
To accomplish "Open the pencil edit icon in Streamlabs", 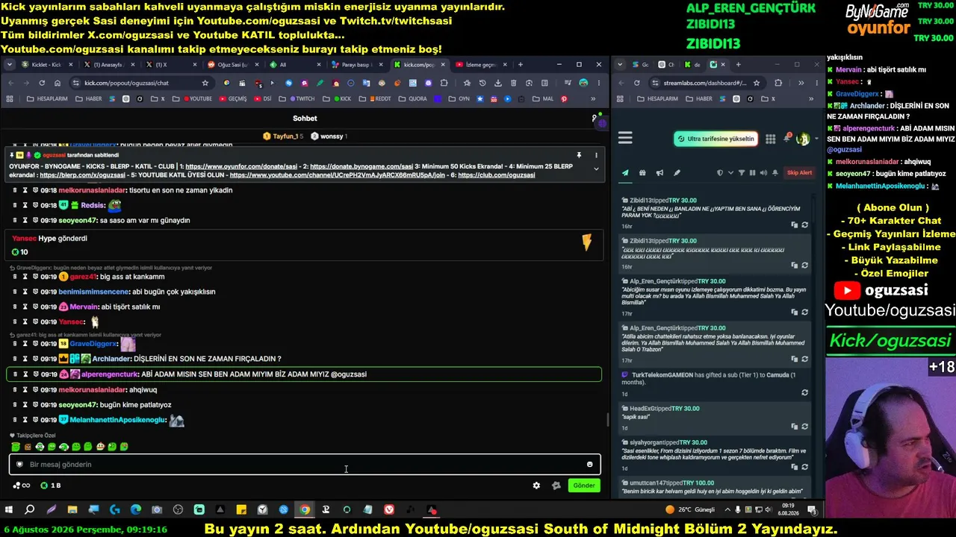I will (677, 173).
